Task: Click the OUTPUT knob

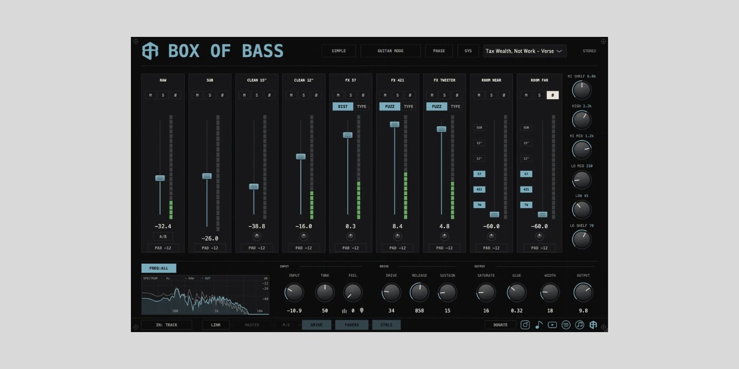Action: click(x=583, y=292)
